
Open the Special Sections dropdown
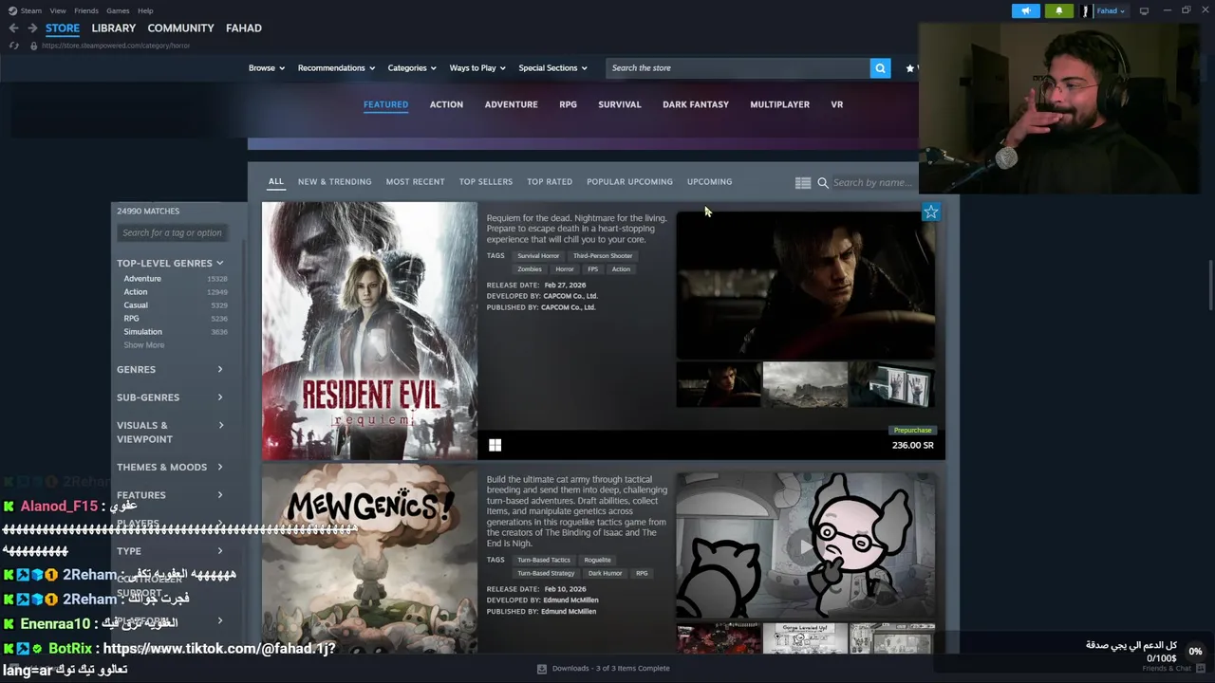pos(552,68)
